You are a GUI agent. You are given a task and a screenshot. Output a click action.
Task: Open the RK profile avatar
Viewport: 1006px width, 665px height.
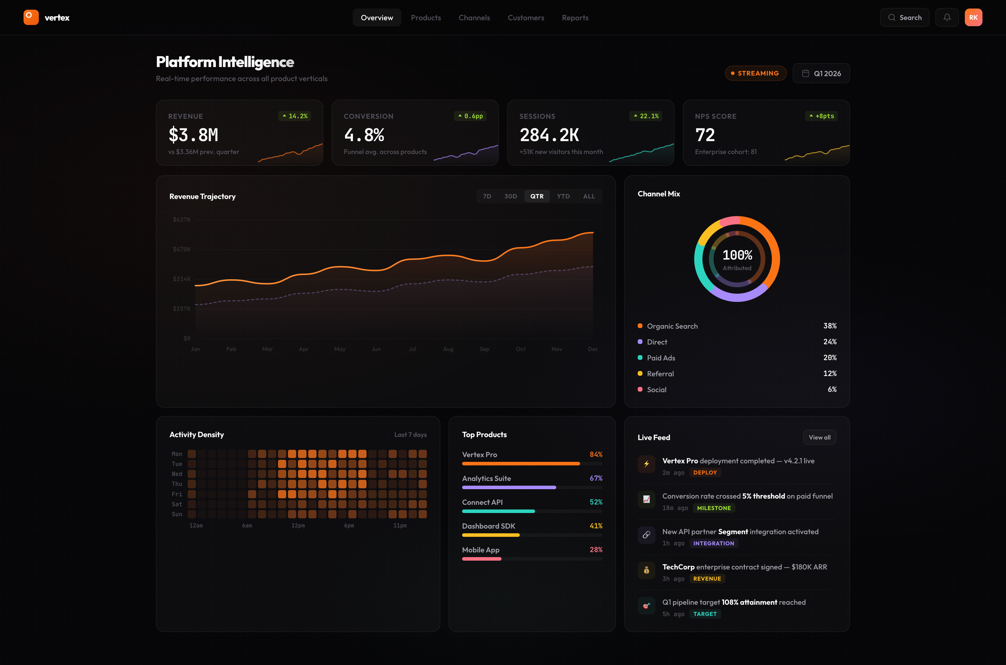pos(974,17)
